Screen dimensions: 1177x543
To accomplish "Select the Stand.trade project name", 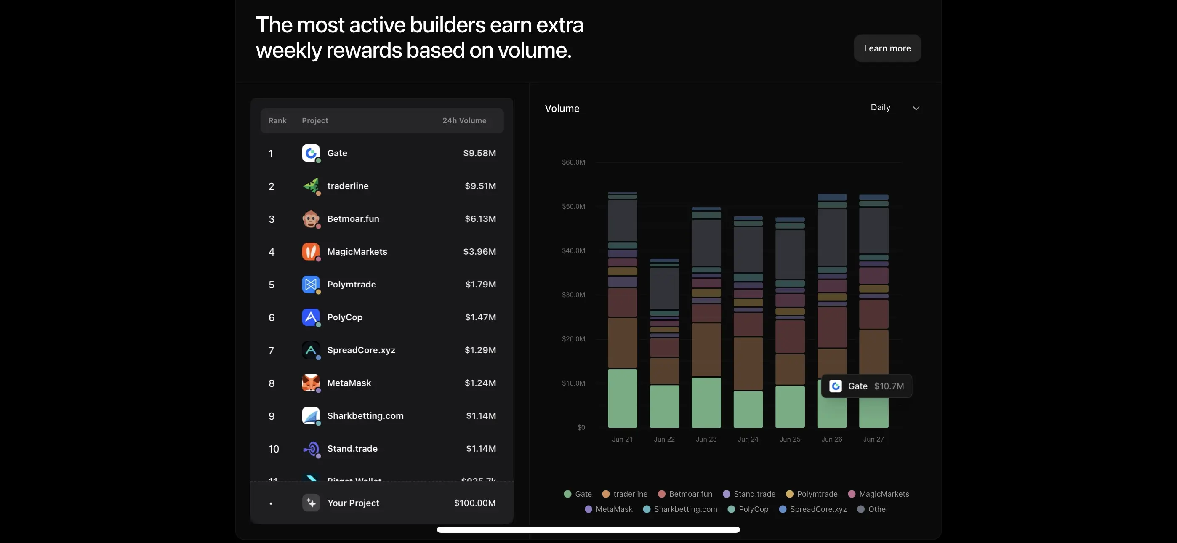I will pos(352,449).
